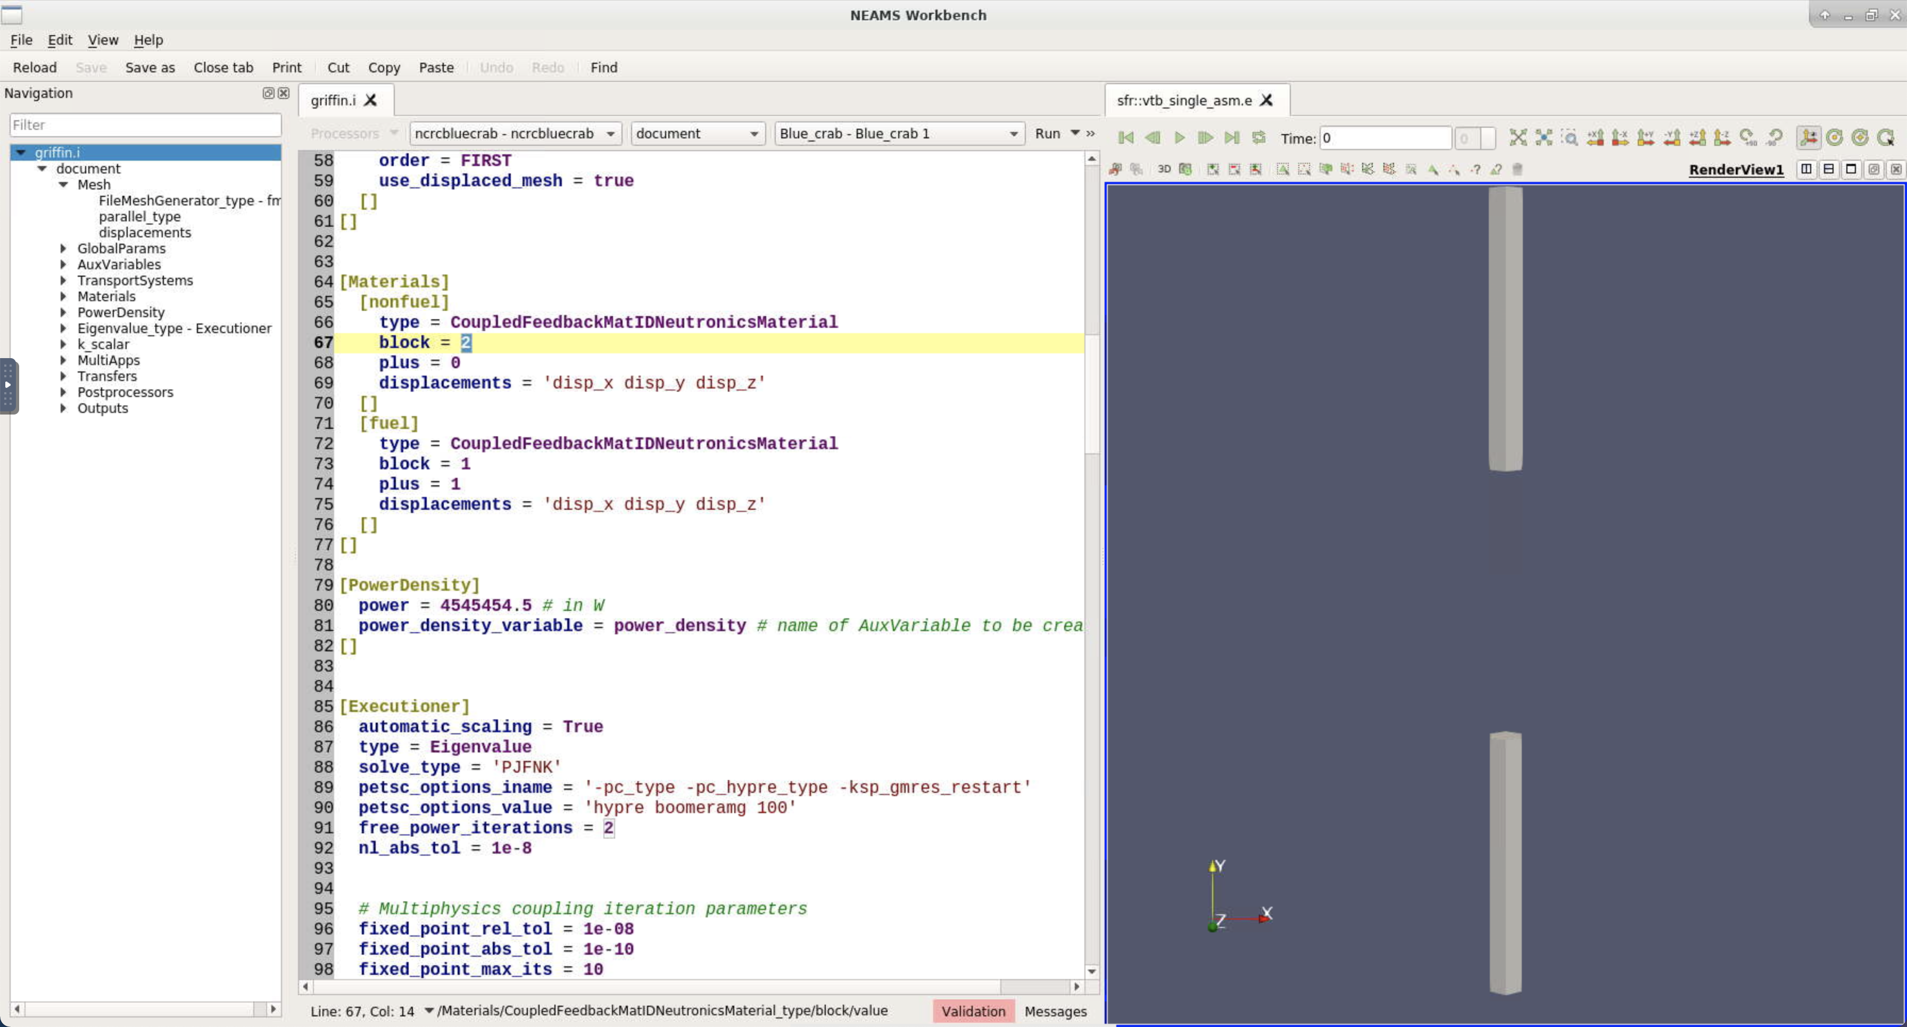Reset center of rotation
1907x1027 pixels.
[x=1860, y=138]
